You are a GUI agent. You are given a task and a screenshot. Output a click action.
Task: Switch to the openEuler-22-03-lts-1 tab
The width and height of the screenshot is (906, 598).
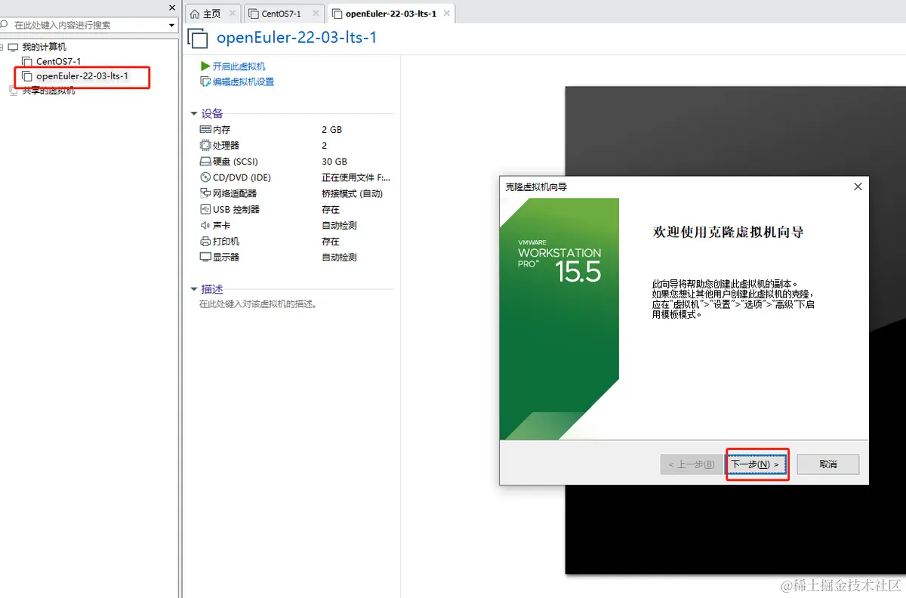(390, 14)
